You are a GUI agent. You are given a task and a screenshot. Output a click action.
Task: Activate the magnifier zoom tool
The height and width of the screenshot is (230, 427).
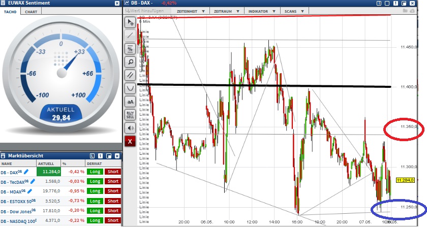(x=130, y=62)
